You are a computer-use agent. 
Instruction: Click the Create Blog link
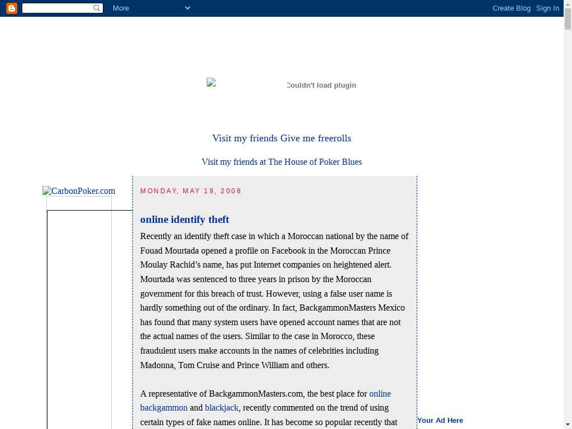coord(512,8)
